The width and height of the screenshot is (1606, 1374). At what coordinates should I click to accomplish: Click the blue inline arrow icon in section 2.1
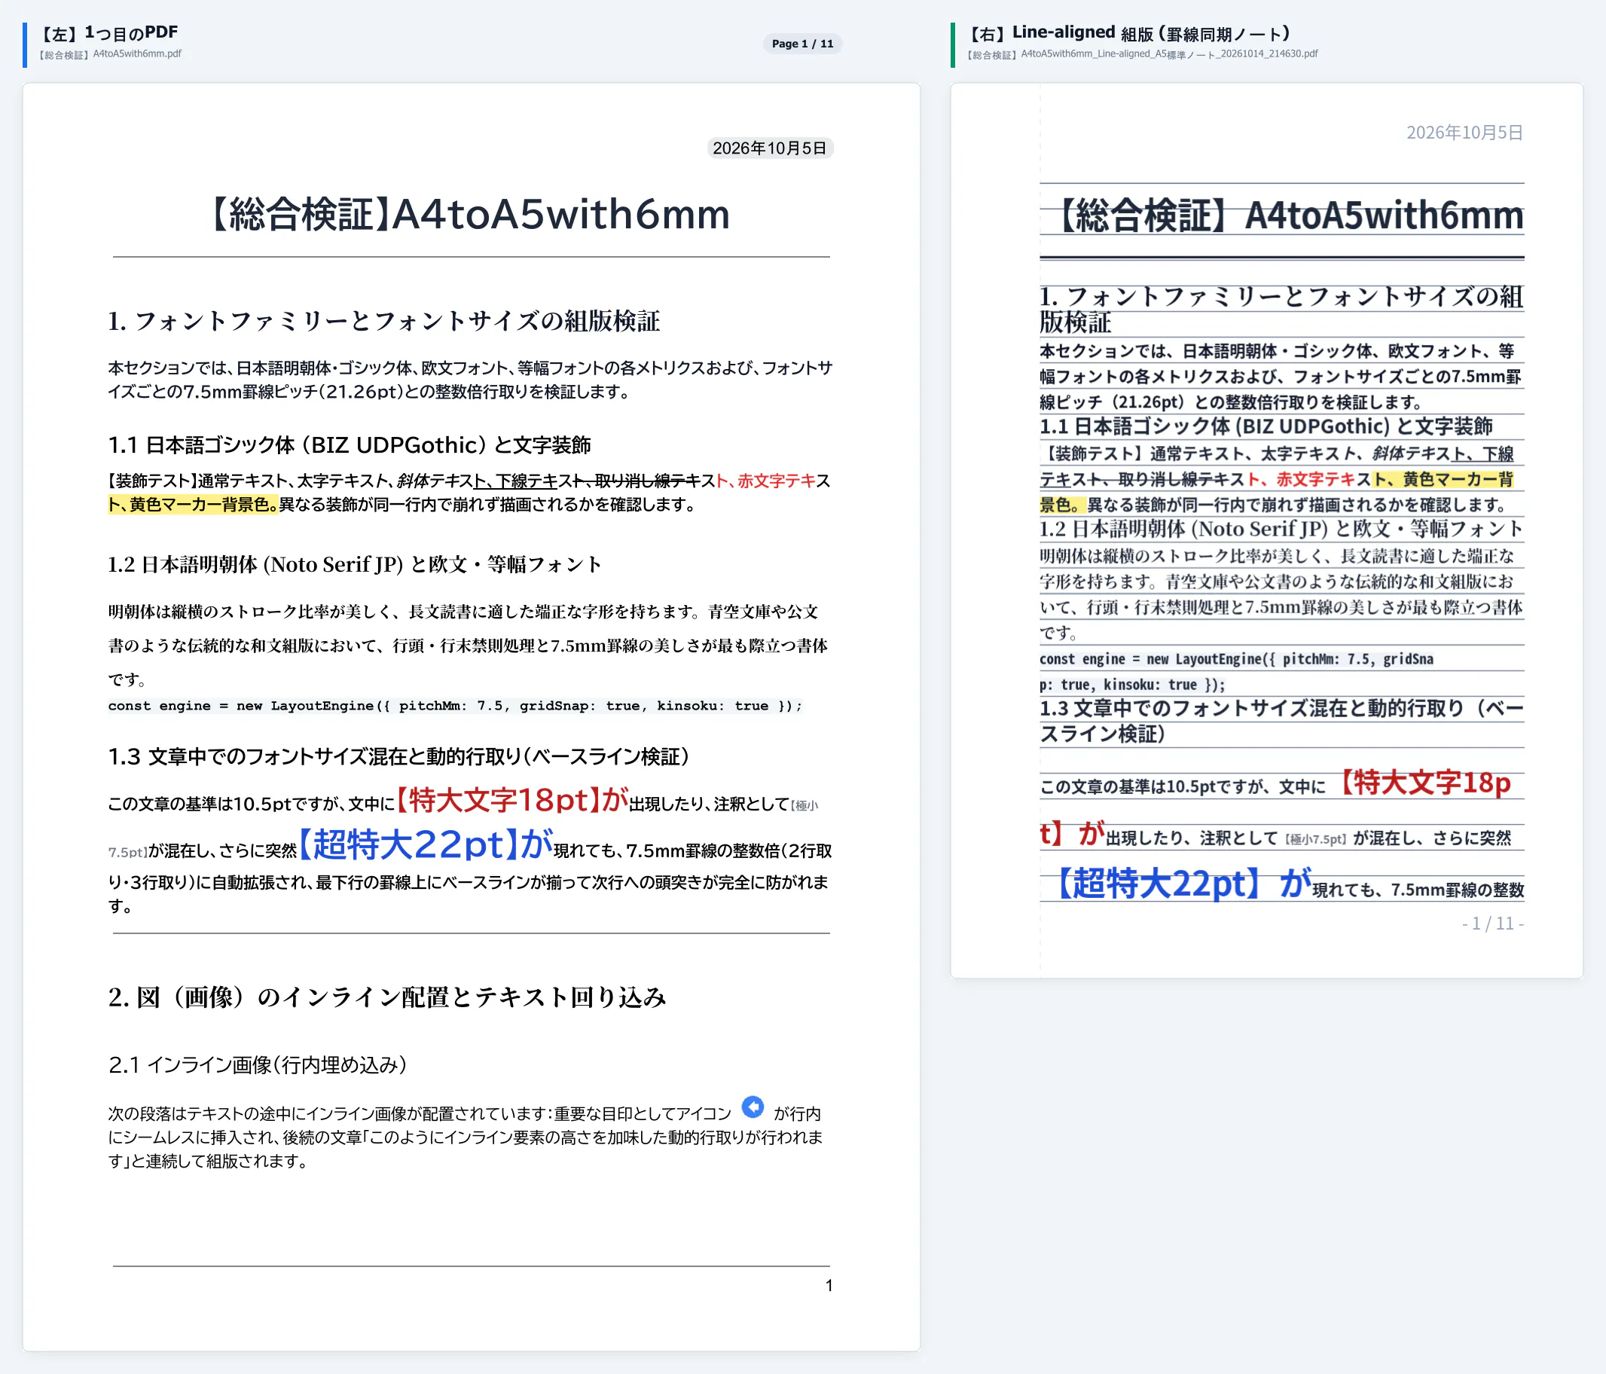[753, 1107]
